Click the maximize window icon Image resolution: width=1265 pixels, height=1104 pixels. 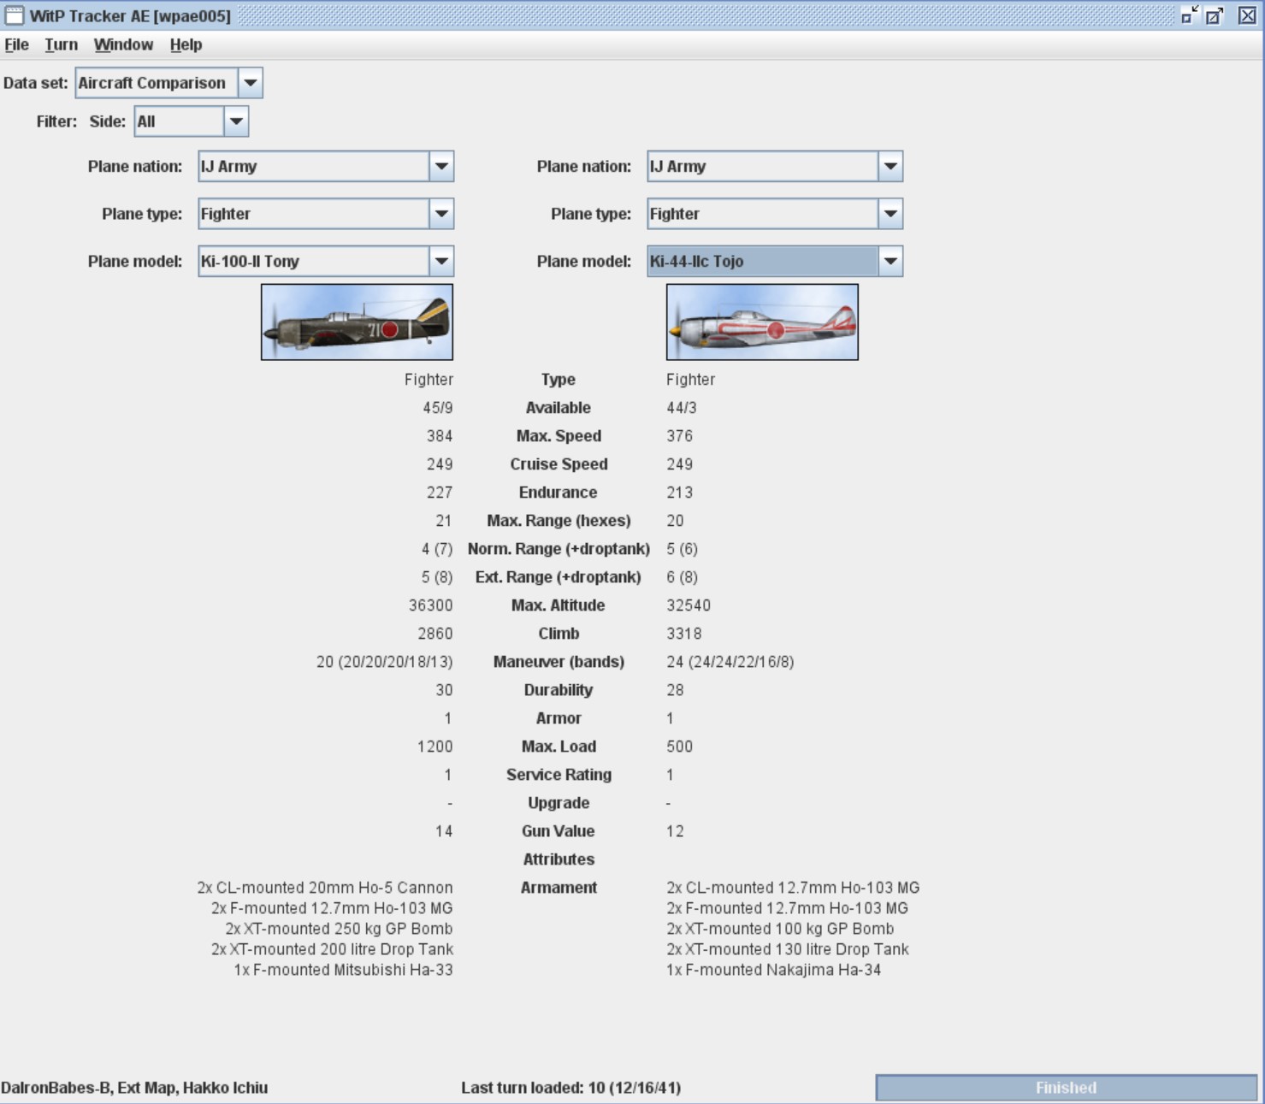(1215, 15)
